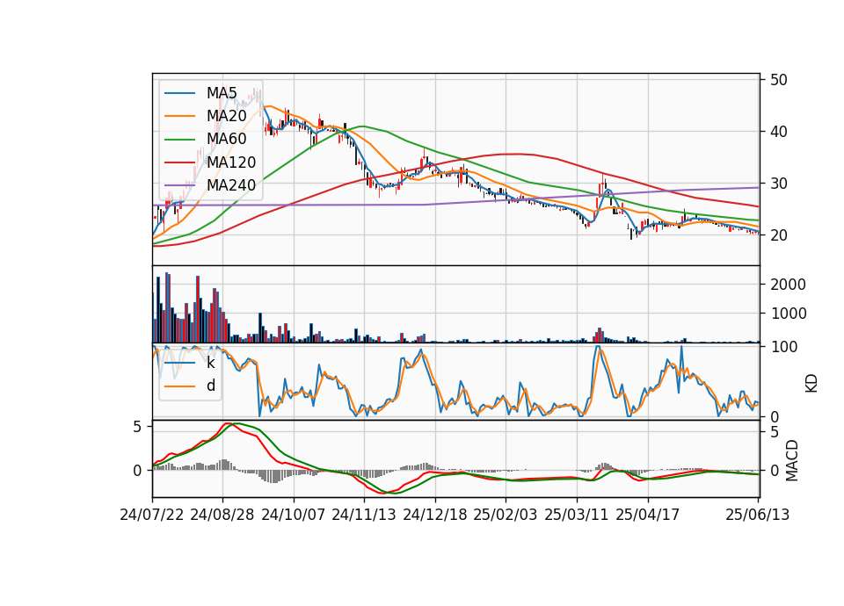Click the rotated MACD axis title

(x=791, y=460)
